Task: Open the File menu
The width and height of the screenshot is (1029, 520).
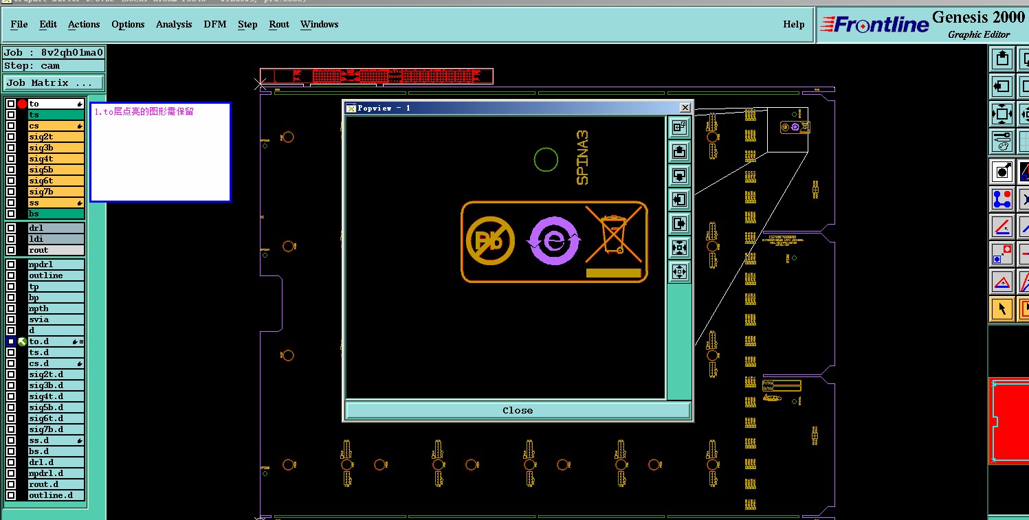Action: [19, 24]
